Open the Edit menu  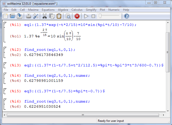[x=14, y=10]
